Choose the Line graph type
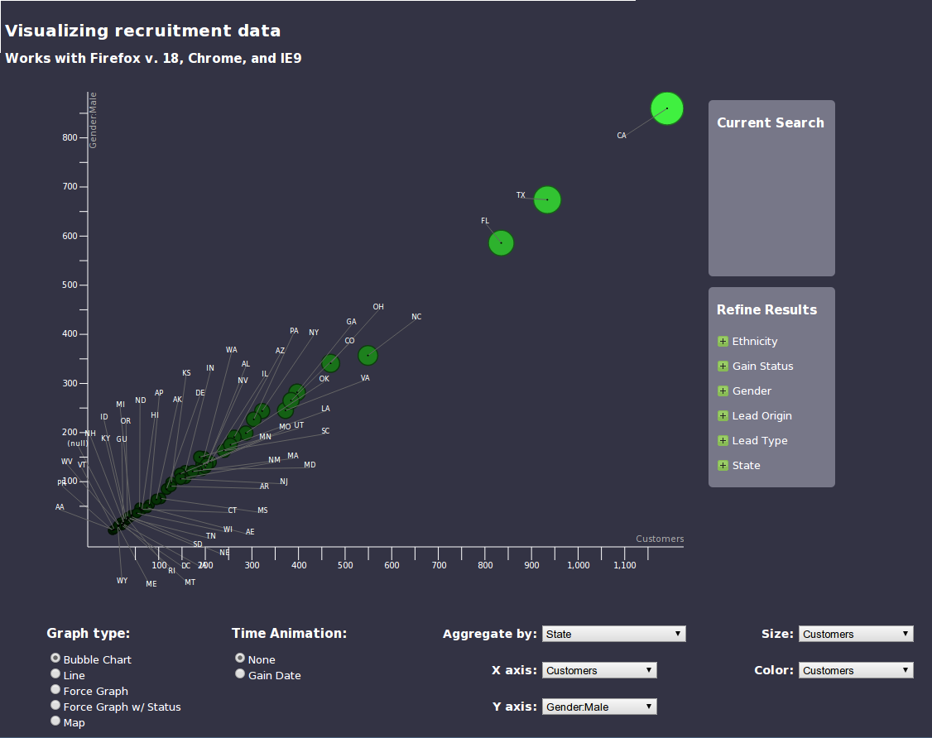Viewport: 932px width, 738px height. tap(55, 674)
